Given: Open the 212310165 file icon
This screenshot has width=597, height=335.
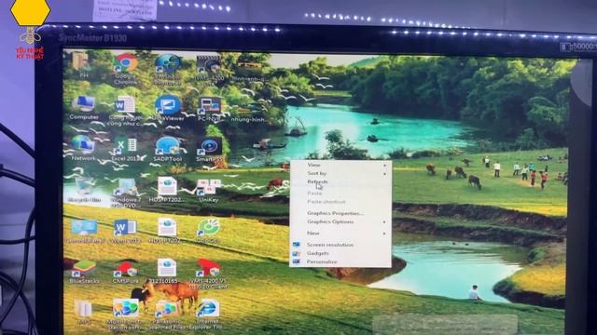Looking at the screenshot, I should click(166, 272).
